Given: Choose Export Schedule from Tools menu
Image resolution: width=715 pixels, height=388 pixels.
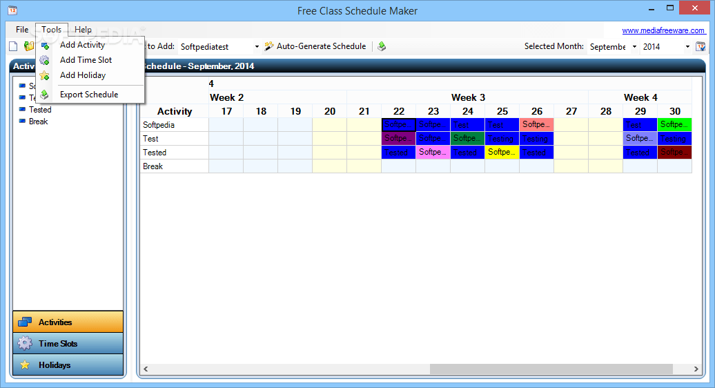Looking at the screenshot, I should click(x=90, y=95).
